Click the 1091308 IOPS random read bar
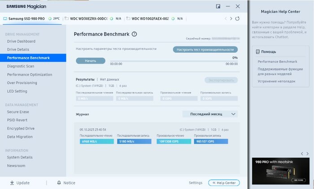The width and height of the screenshot is (314, 189). (x=174, y=142)
